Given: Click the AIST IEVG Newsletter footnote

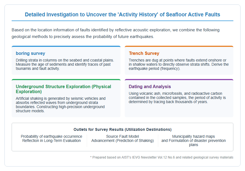Looking at the screenshot, I should tap(162, 157).
